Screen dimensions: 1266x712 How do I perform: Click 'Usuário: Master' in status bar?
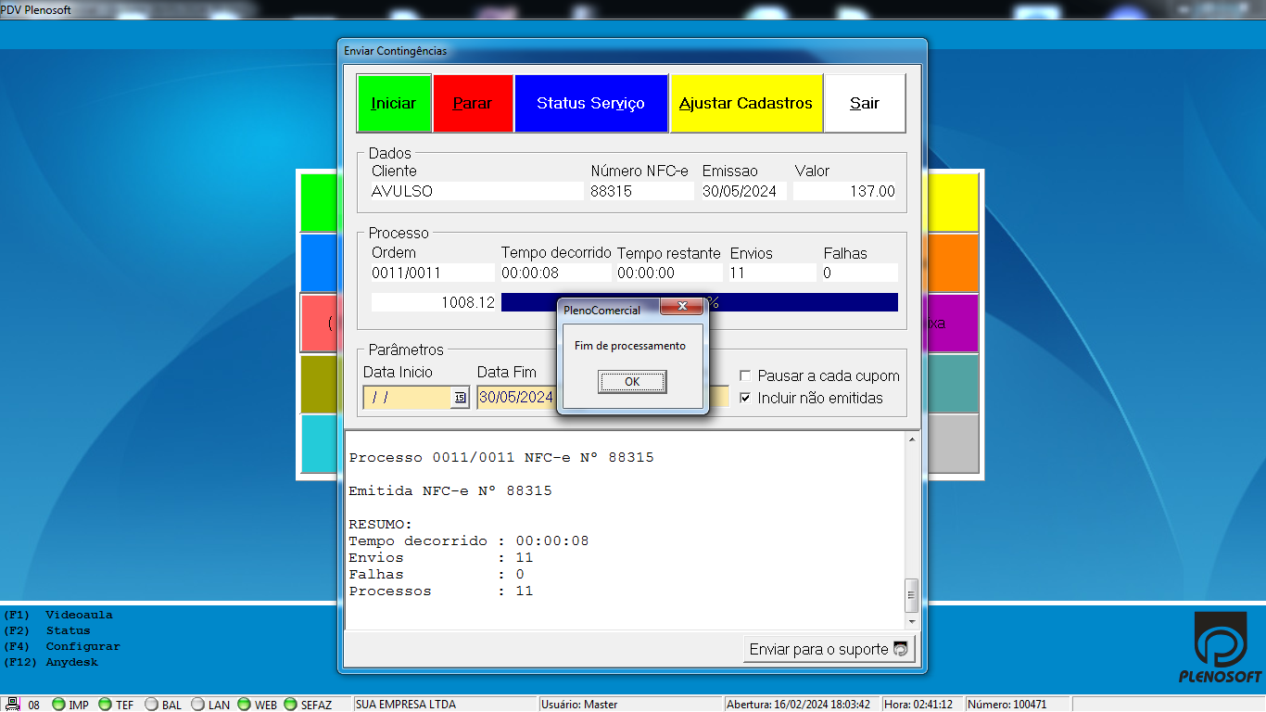(579, 705)
